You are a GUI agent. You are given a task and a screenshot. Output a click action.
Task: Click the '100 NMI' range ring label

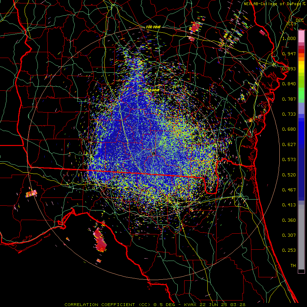[153, 27]
